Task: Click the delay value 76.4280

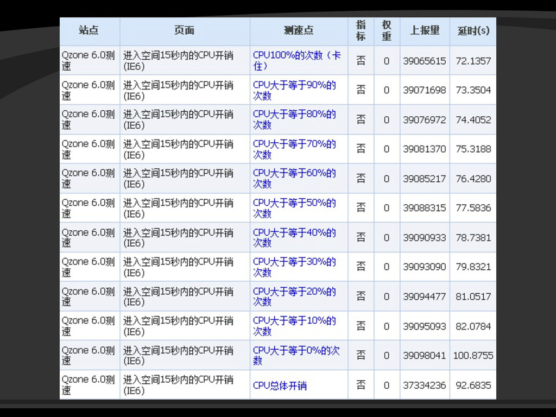Action: coord(473,179)
